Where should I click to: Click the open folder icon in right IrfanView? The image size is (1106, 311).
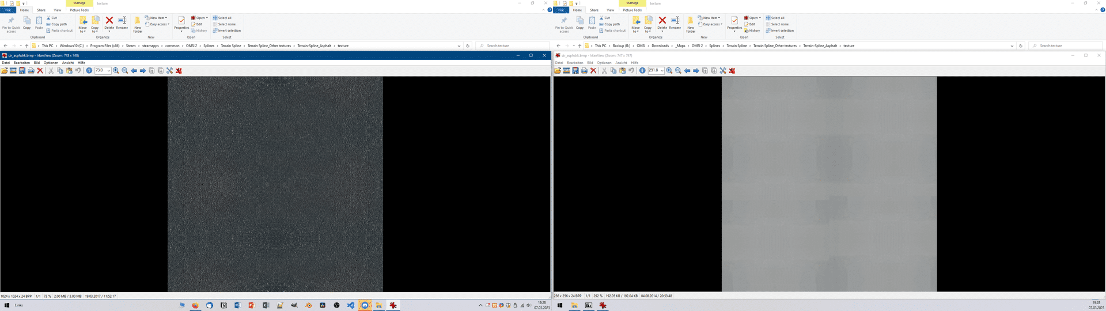pyautogui.click(x=557, y=71)
